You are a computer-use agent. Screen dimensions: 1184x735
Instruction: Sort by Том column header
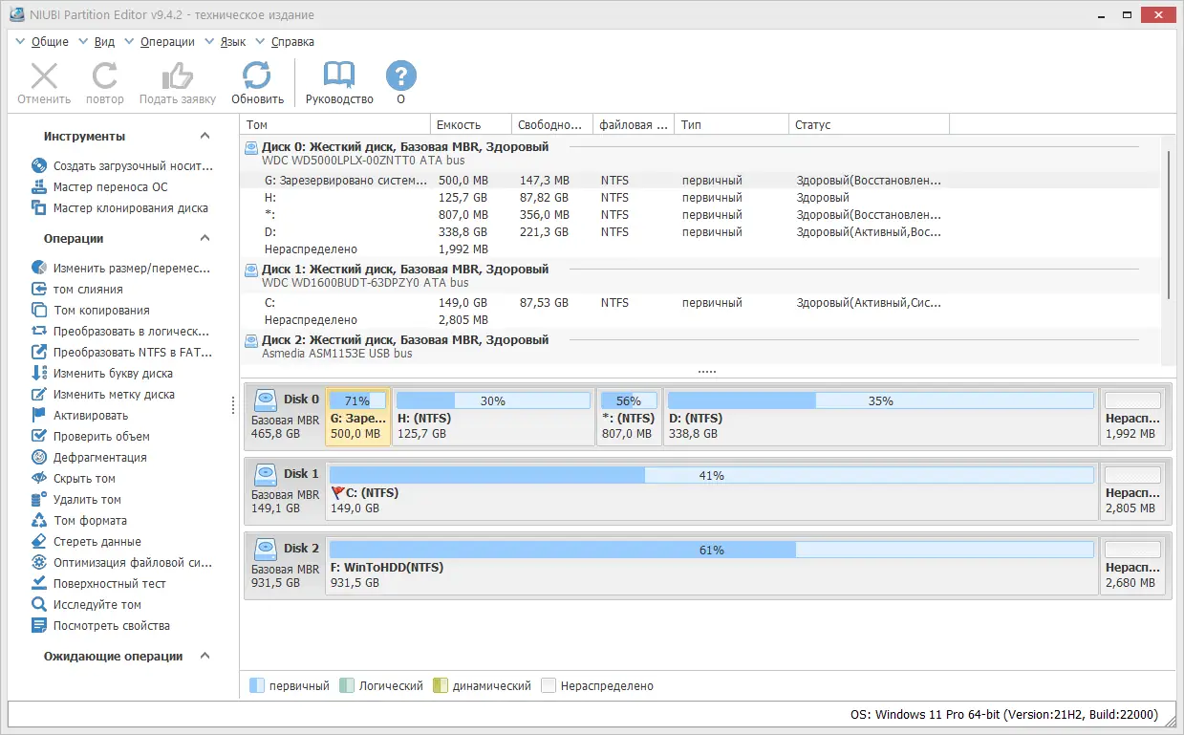(x=335, y=125)
